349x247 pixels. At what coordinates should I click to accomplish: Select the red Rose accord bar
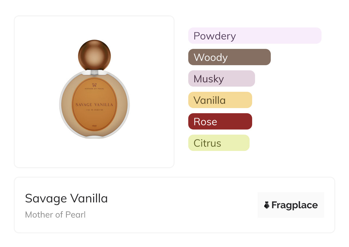(x=220, y=121)
